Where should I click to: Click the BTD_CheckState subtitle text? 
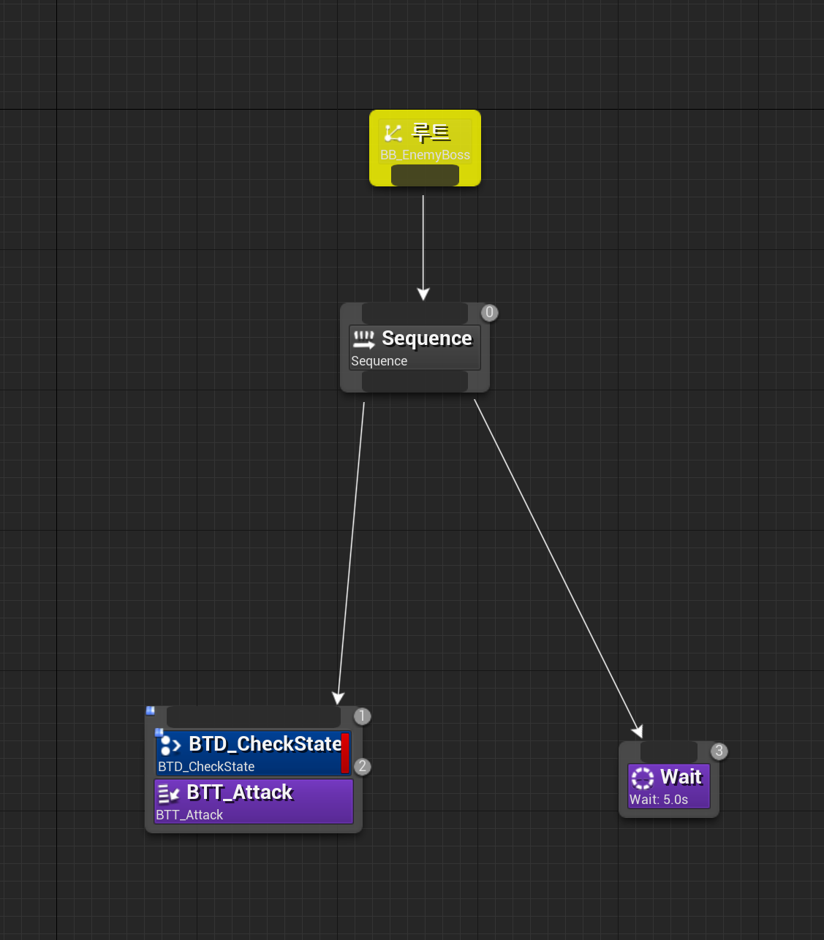pyautogui.click(x=206, y=767)
